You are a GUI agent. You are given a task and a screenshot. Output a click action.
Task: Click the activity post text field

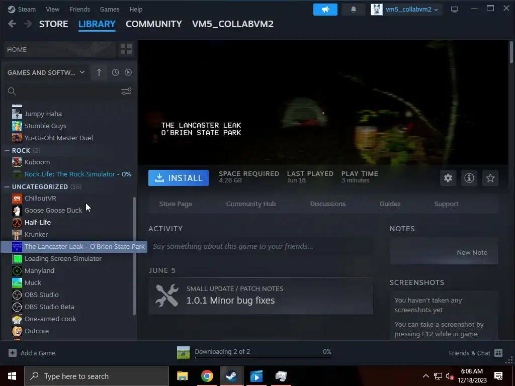pyautogui.click(x=261, y=246)
